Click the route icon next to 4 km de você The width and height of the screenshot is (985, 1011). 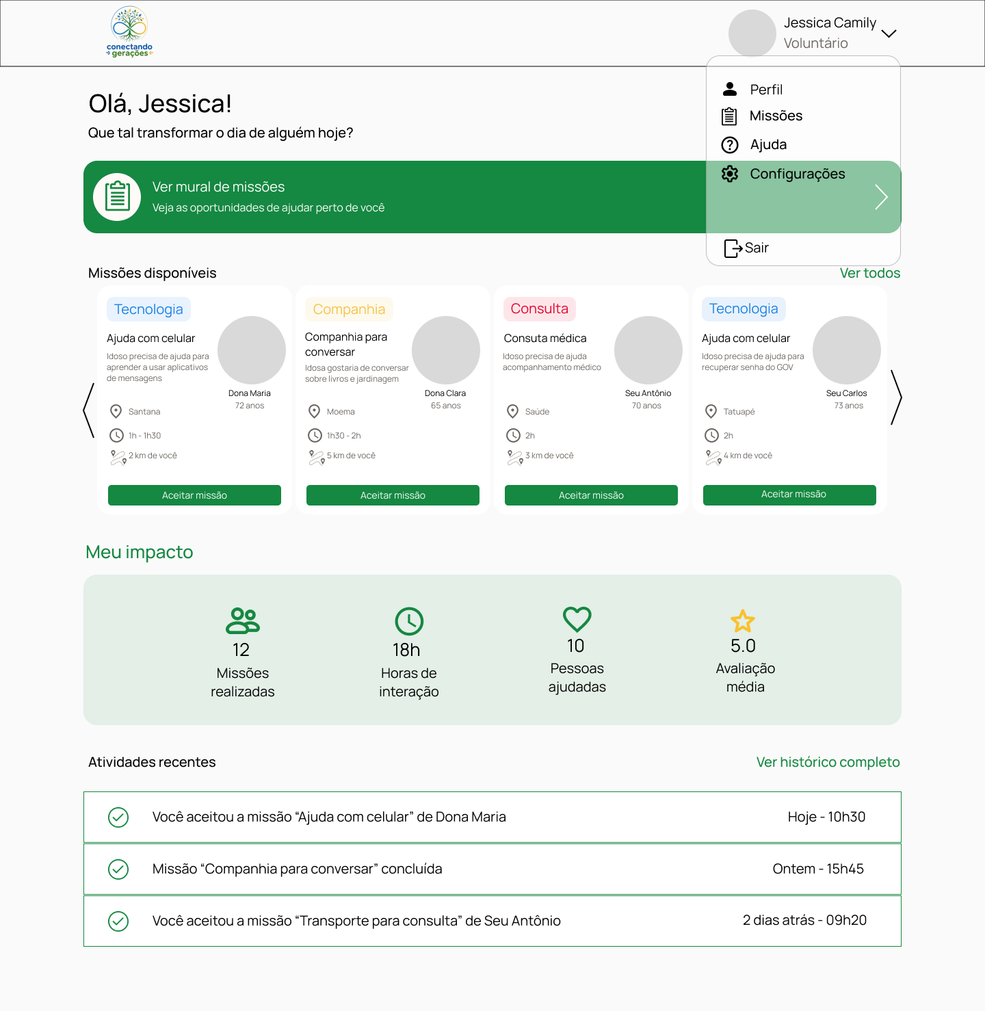713,458
